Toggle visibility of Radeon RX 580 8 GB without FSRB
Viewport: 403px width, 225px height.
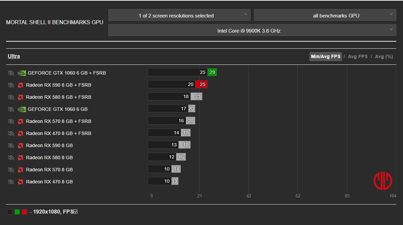click(x=11, y=157)
